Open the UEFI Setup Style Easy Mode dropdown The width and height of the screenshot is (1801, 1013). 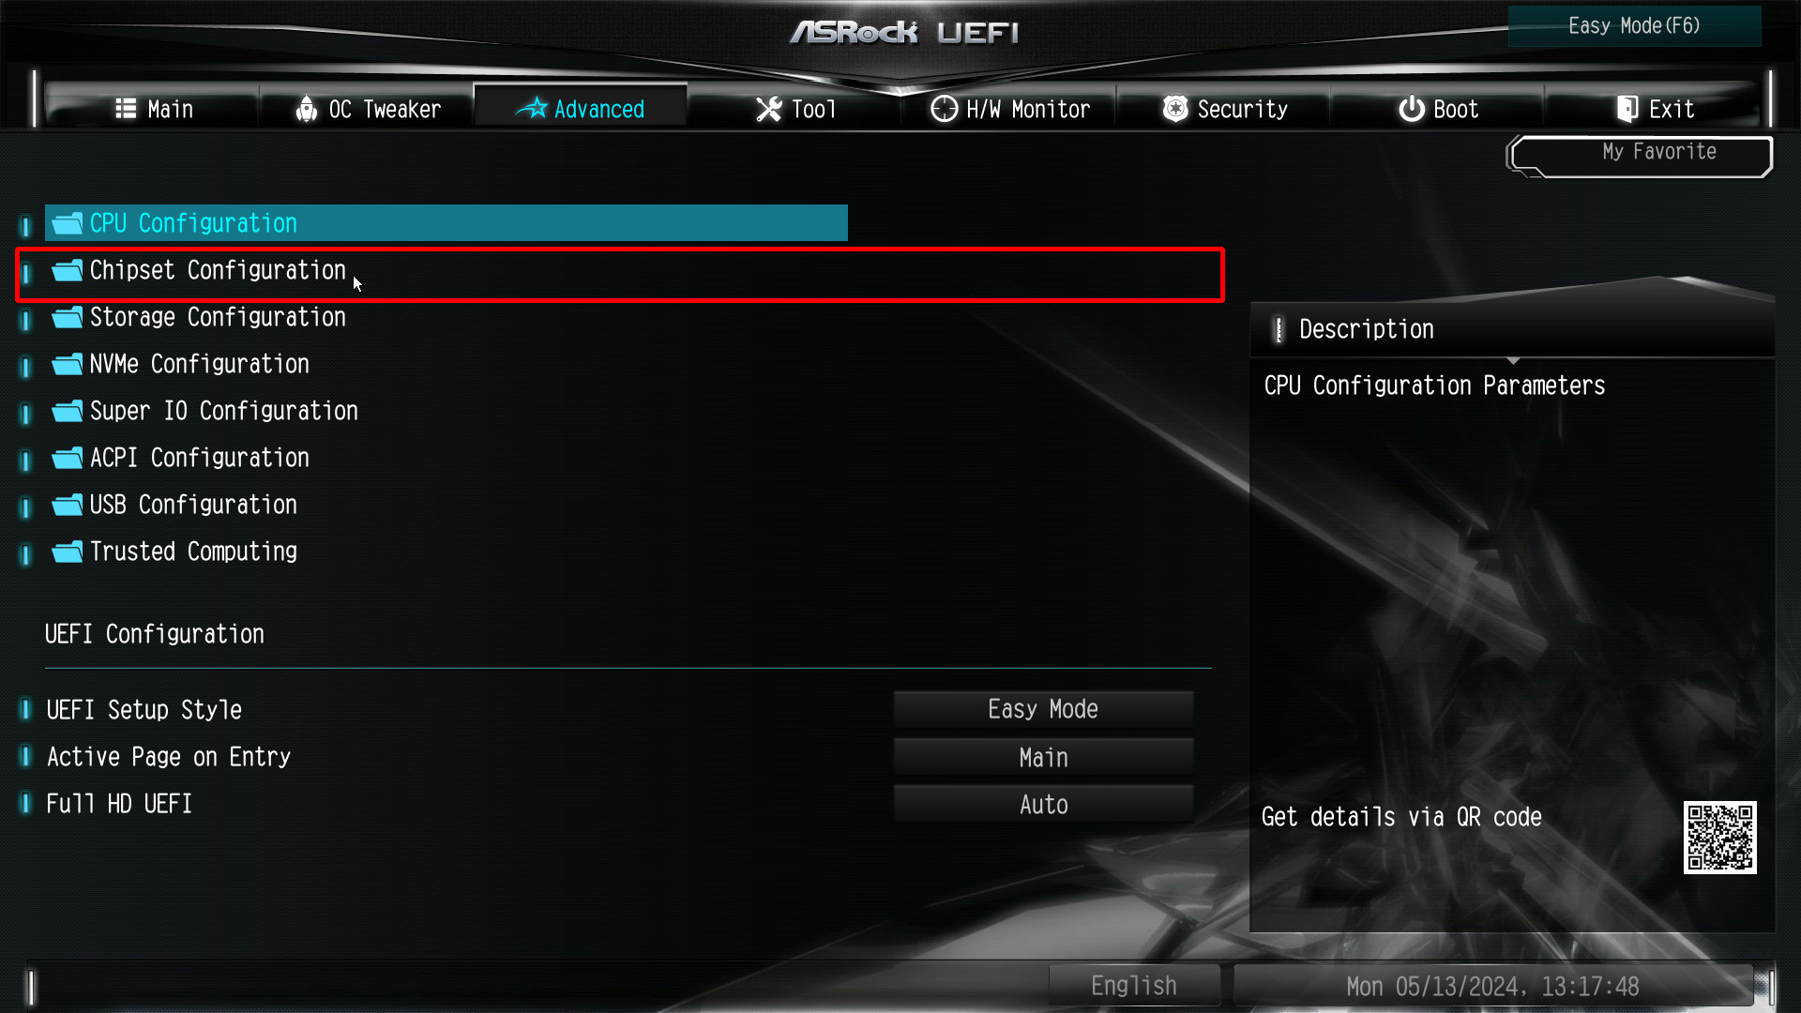coord(1043,709)
